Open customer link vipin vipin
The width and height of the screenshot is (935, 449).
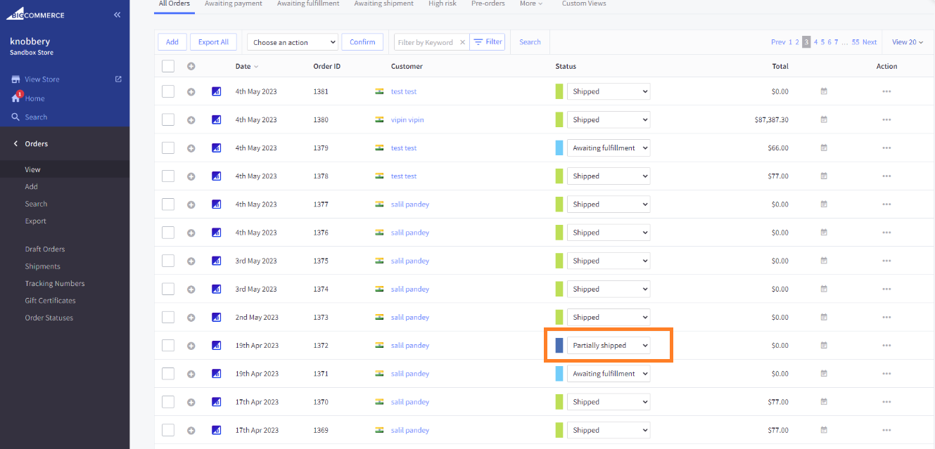(407, 120)
